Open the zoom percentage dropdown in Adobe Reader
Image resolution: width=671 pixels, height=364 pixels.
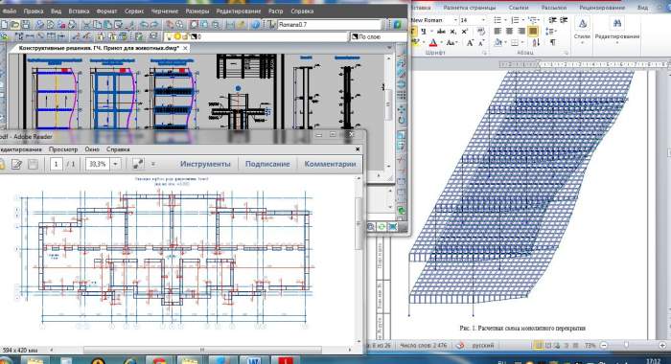pos(115,164)
